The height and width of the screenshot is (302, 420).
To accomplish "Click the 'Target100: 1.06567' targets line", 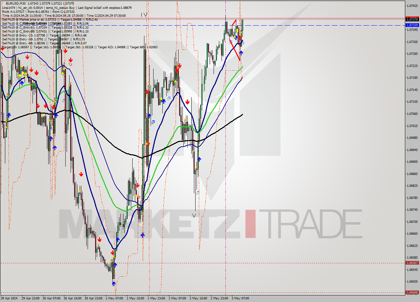I will tap(80, 47).
